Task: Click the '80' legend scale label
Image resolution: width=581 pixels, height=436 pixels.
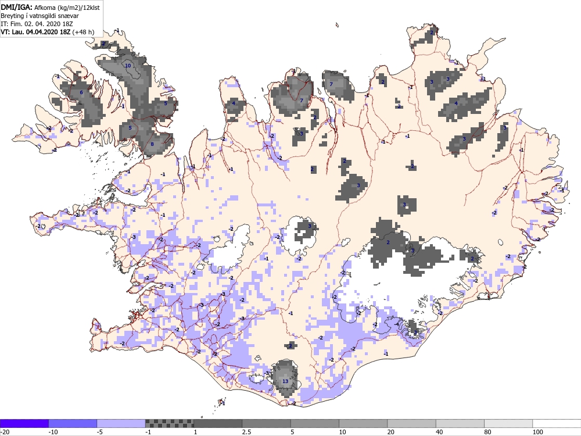Action: click(487, 432)
